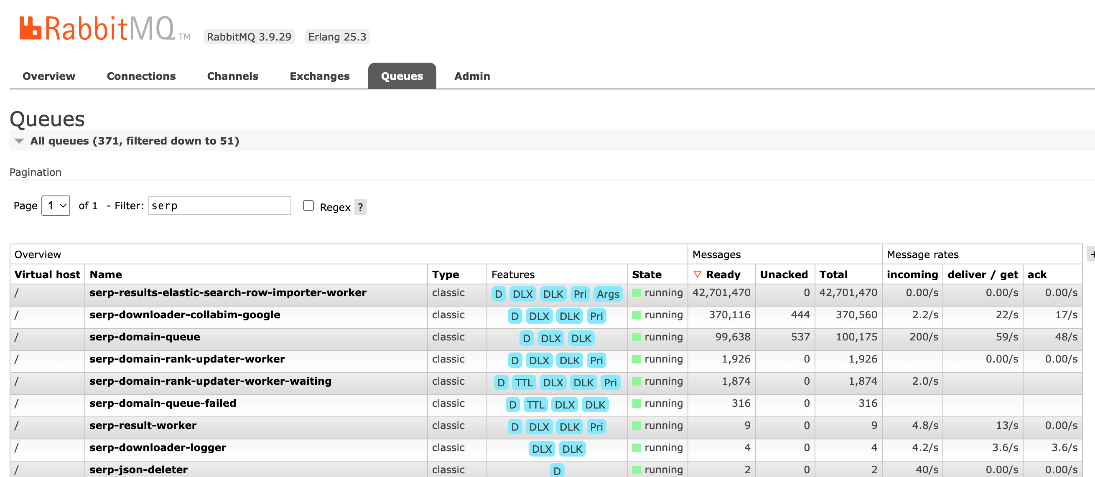Click Args badge on row-importer-worker row

(608, 294)
